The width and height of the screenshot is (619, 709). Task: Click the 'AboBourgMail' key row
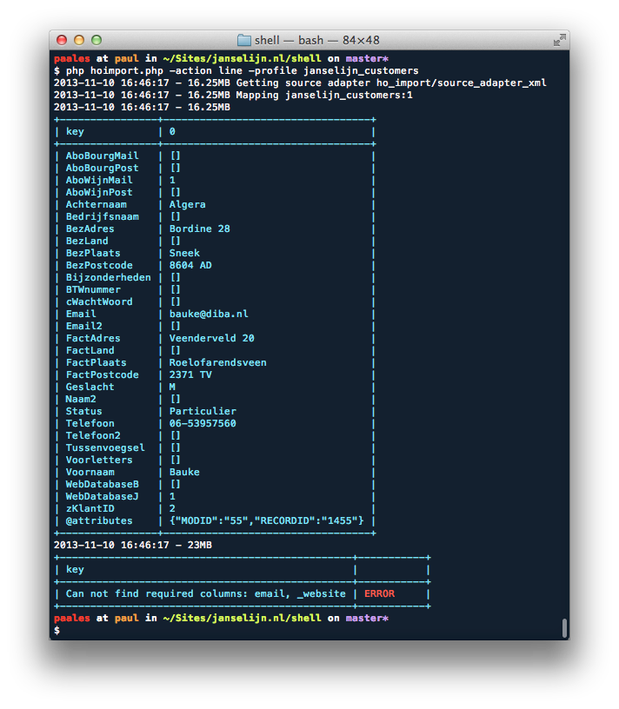[215, 156]
